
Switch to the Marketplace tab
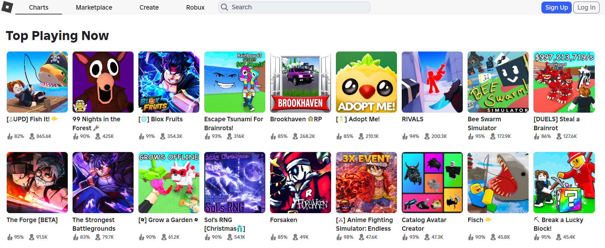(x=94, y=7)
